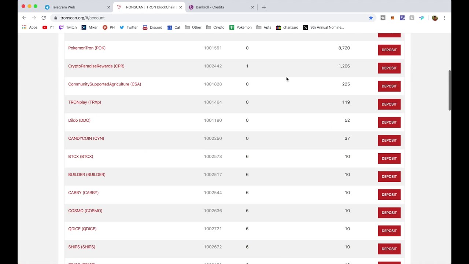This screenshot has width=469, height=264.
Task: Open the Twitch bookmark
Action: [68, 27]
